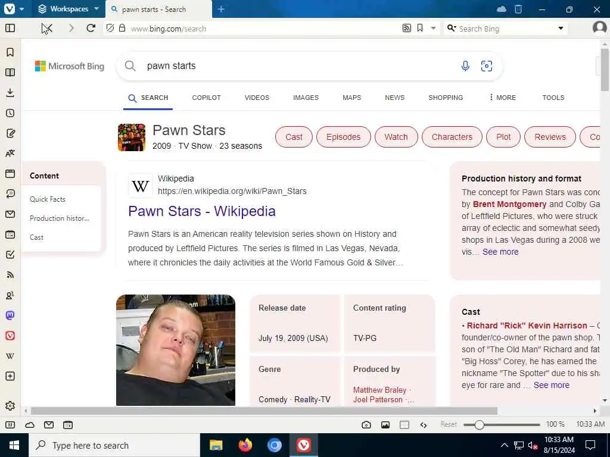The width and height of the screenshot is (610, 457).
Task: Expand the bookmark dropdown arrow
Action: [x=433, y=28]
